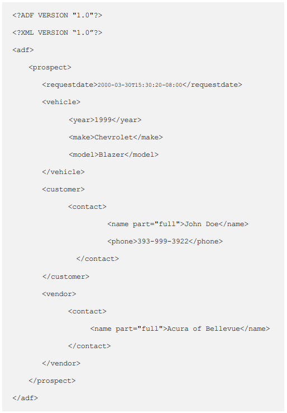
Task: Click the closing prospect tag
Action: (52, 381)
